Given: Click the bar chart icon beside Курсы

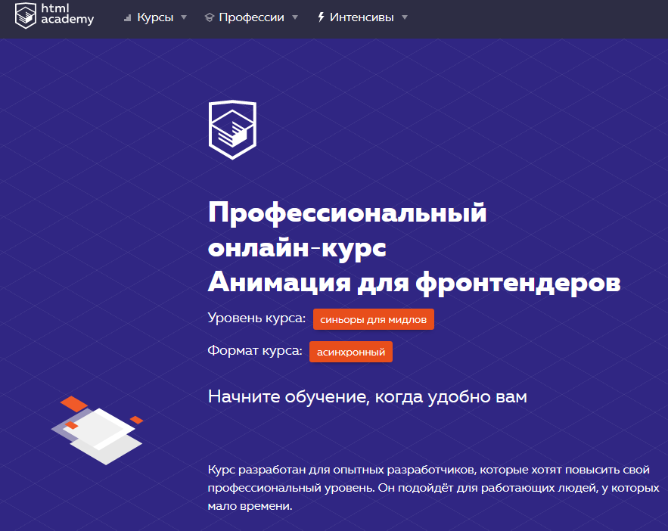Looking at the screenshot, I should (x=127, y=17).
